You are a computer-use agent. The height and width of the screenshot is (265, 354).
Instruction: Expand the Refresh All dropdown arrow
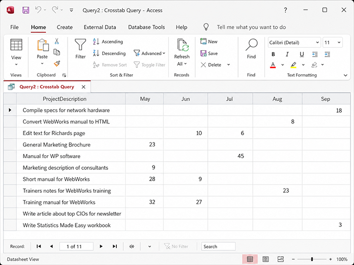186,64
